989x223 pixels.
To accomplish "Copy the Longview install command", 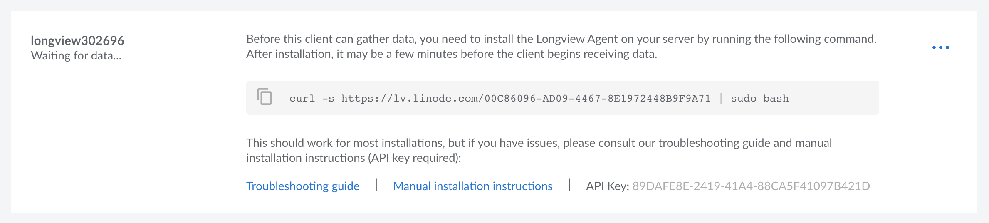I will pos(265,97).
